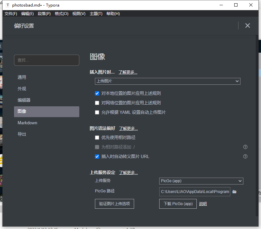261x229 pixels.
Task: Open the 文件(F) menu
Action: coord(11,14)
